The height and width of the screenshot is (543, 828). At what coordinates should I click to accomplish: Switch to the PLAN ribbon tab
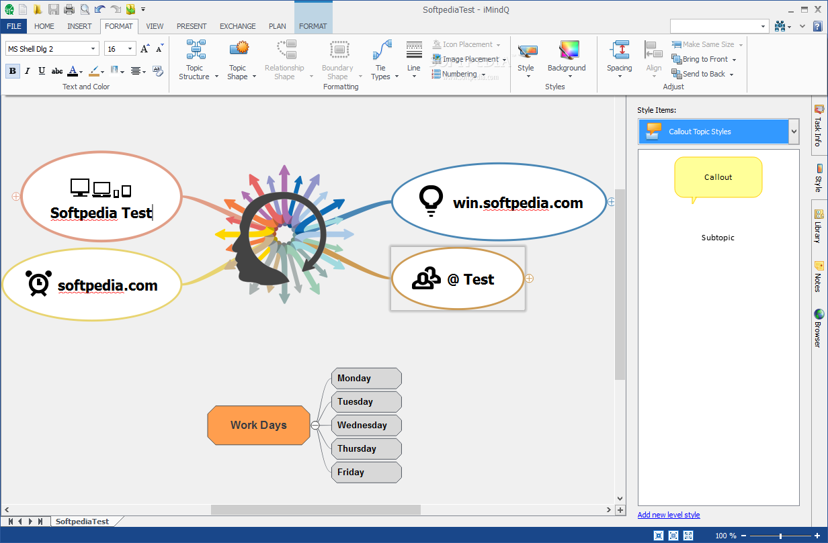277,26
